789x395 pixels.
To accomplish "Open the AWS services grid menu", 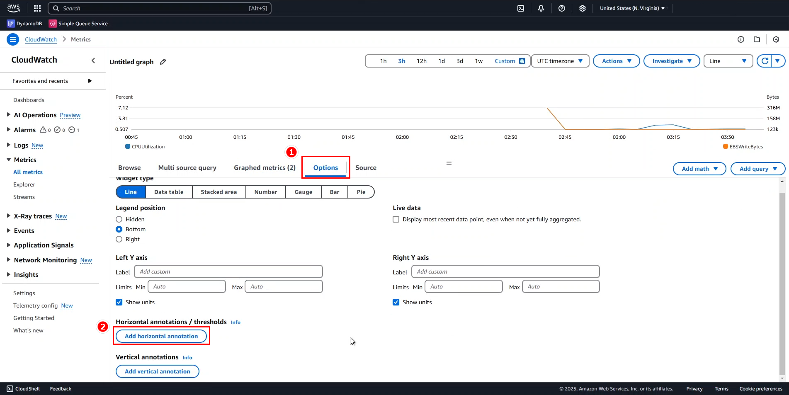I will (x=37, y=8).
